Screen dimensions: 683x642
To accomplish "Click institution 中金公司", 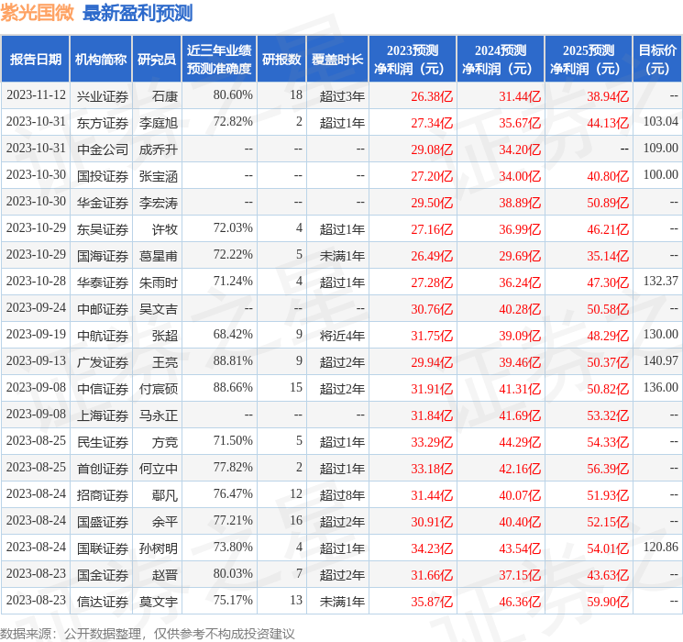I will click(x=103, y=149).
